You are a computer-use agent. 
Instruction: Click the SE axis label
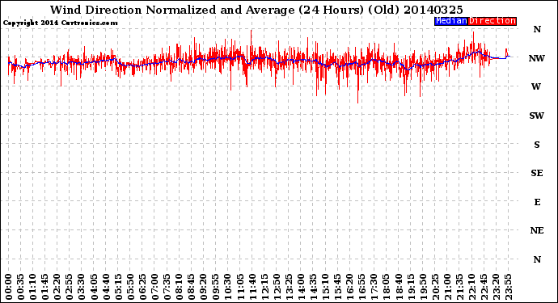coord(537,173)
